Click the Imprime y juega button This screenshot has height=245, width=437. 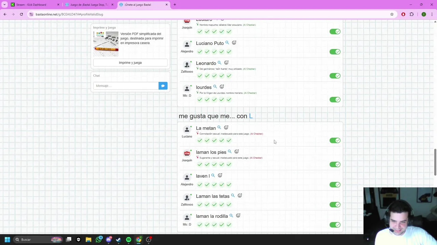coord(130,63)
